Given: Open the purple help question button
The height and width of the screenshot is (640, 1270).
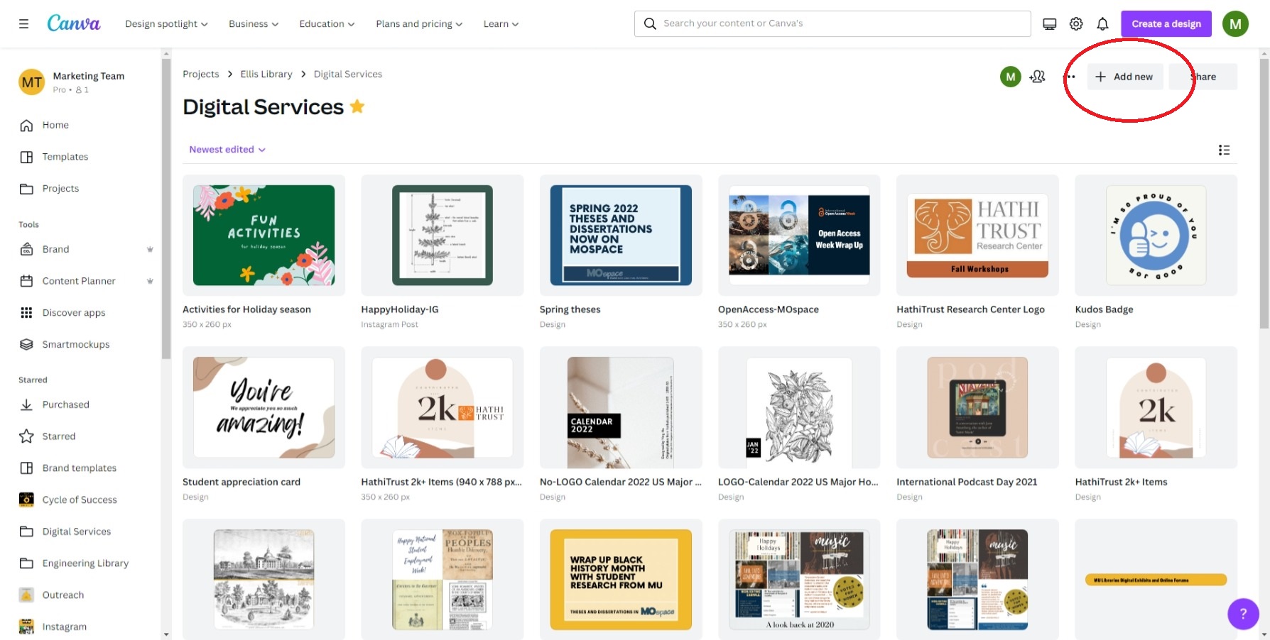Looking at the screenshot, I should 1242,614.
